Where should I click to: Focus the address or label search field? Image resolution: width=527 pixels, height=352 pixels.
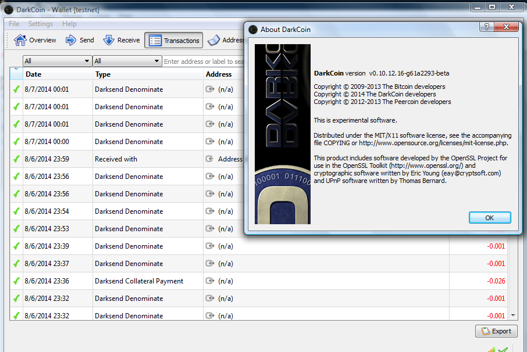tap(204, 62)
